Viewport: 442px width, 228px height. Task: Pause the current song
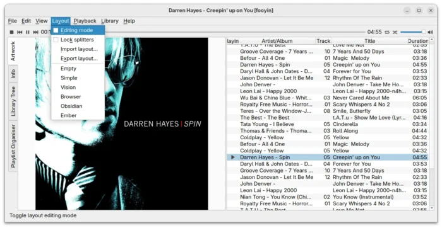[28, 32]
